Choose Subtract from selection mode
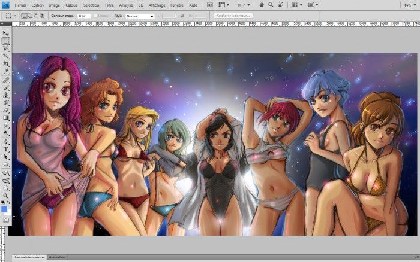The image size is (420, 262). [35, 16]
